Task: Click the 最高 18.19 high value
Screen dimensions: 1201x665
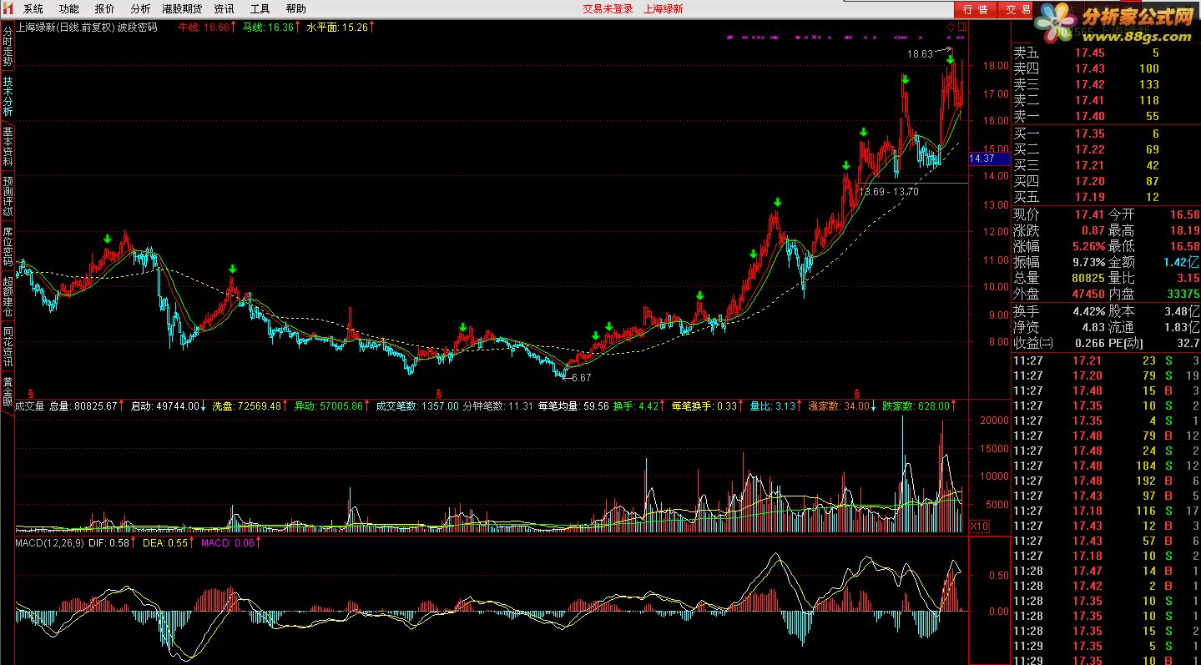Action: click(x=1184, y=230)
